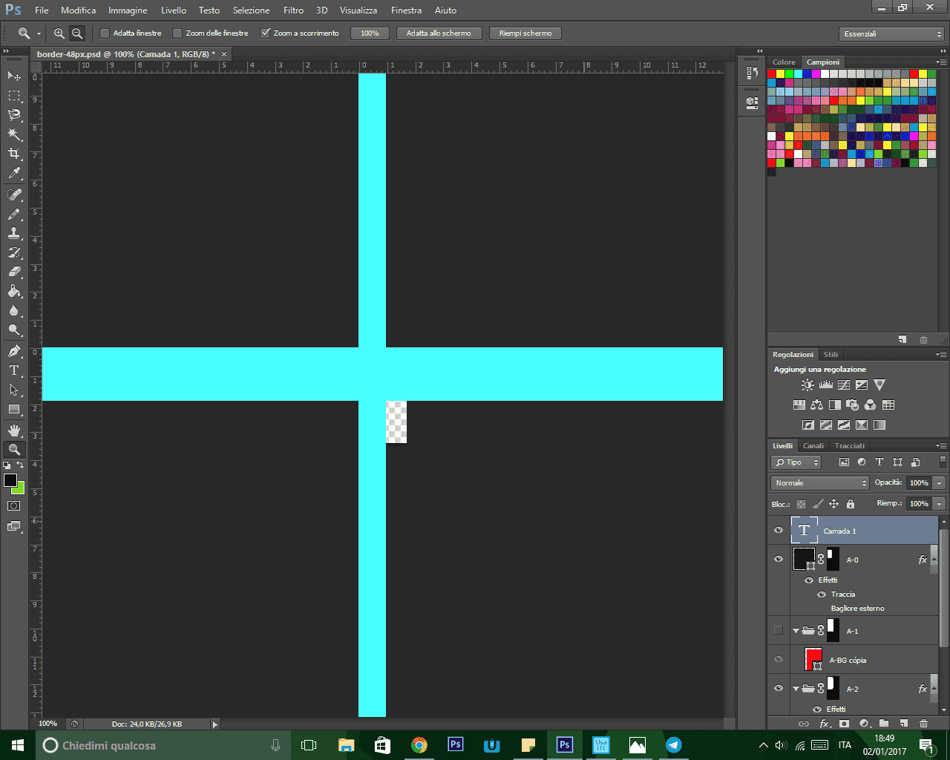Select the Pencil drawing tool

(x=14, y=214)
